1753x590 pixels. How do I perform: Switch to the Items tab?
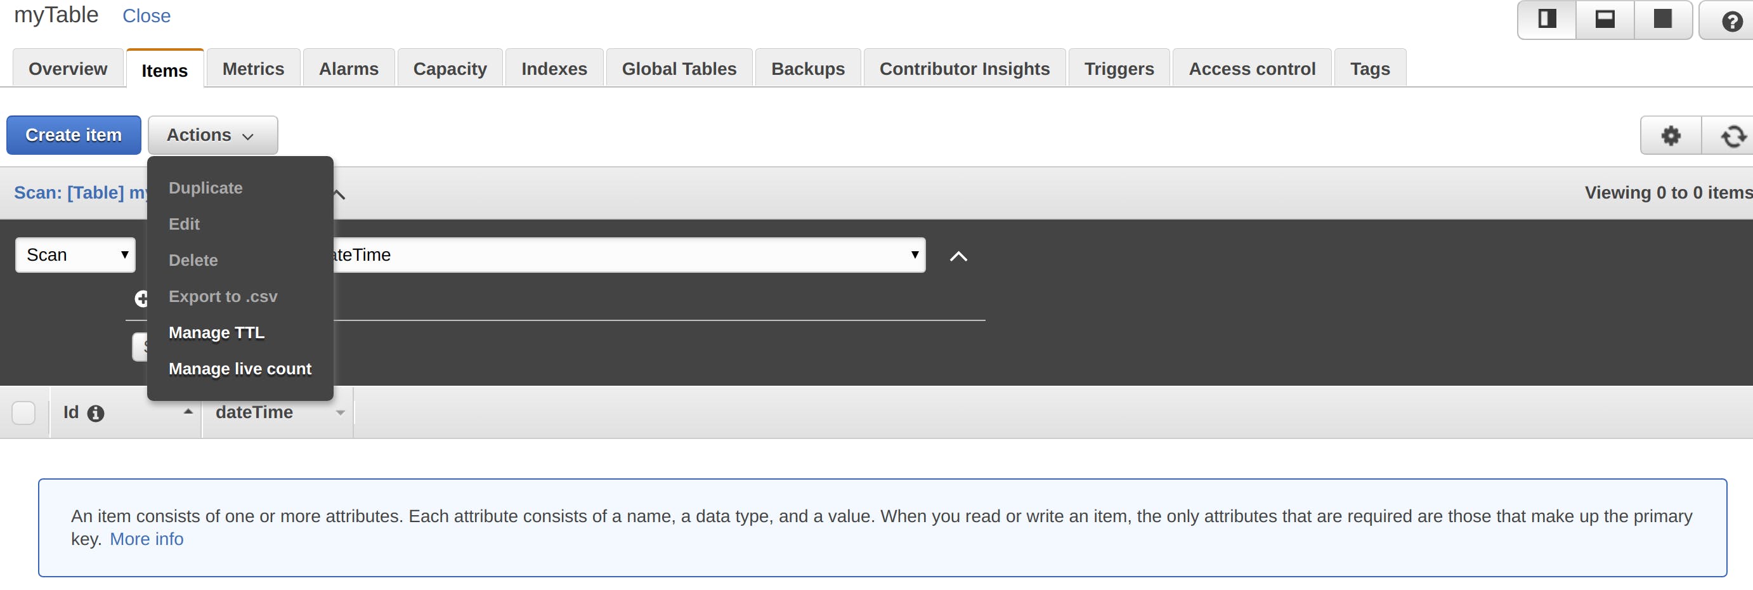pyautogui.click(x=165, y=70)
